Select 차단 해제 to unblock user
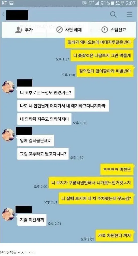The image size is (138, 256). pyautogui.click(x=69, y=30)
